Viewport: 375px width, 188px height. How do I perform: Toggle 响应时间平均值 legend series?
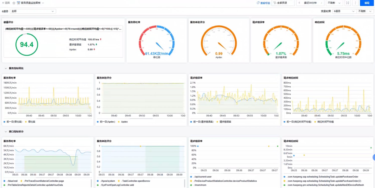click(325, 122)
